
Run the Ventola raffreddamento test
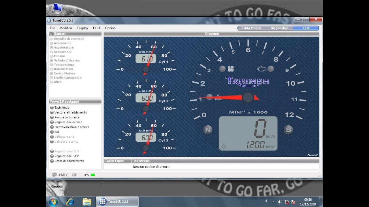(x=69, y=112)
